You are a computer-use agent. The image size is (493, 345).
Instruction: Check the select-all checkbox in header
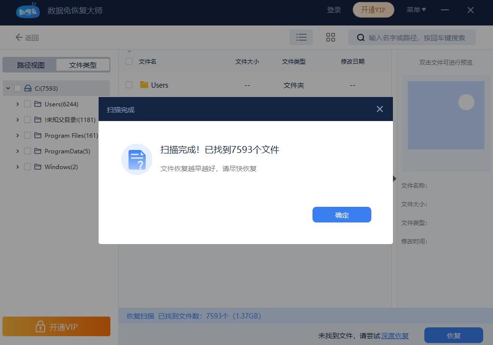pos(129,61)
